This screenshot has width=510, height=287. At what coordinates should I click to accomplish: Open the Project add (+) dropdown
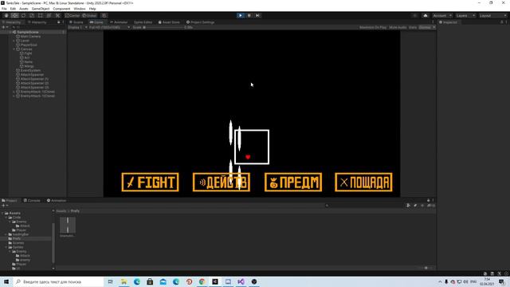[4, 206]
